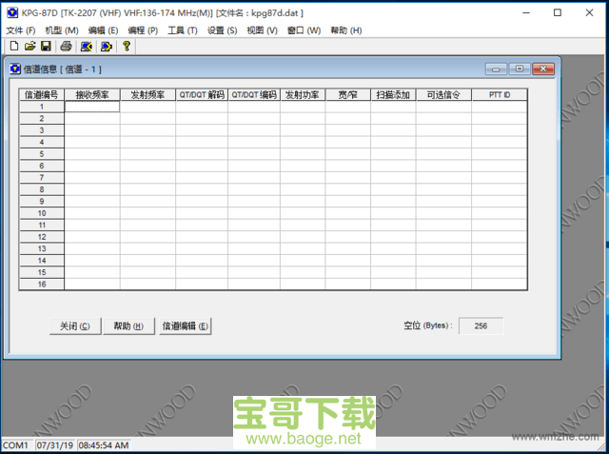Open the 机型 (M) menu
Viewport: 609px width, 454px height.
tap(61, 30)
